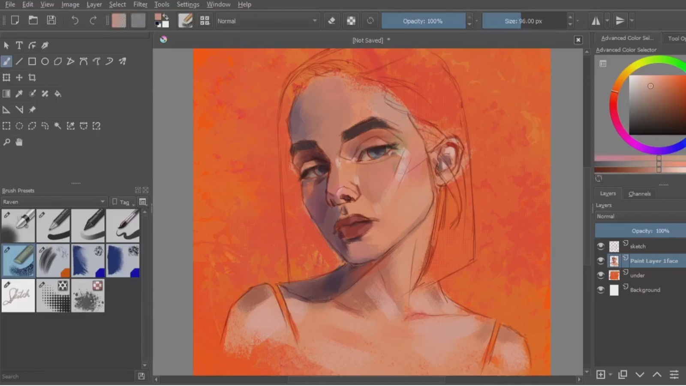Hide the sketch layer

[x=601, y=246]
